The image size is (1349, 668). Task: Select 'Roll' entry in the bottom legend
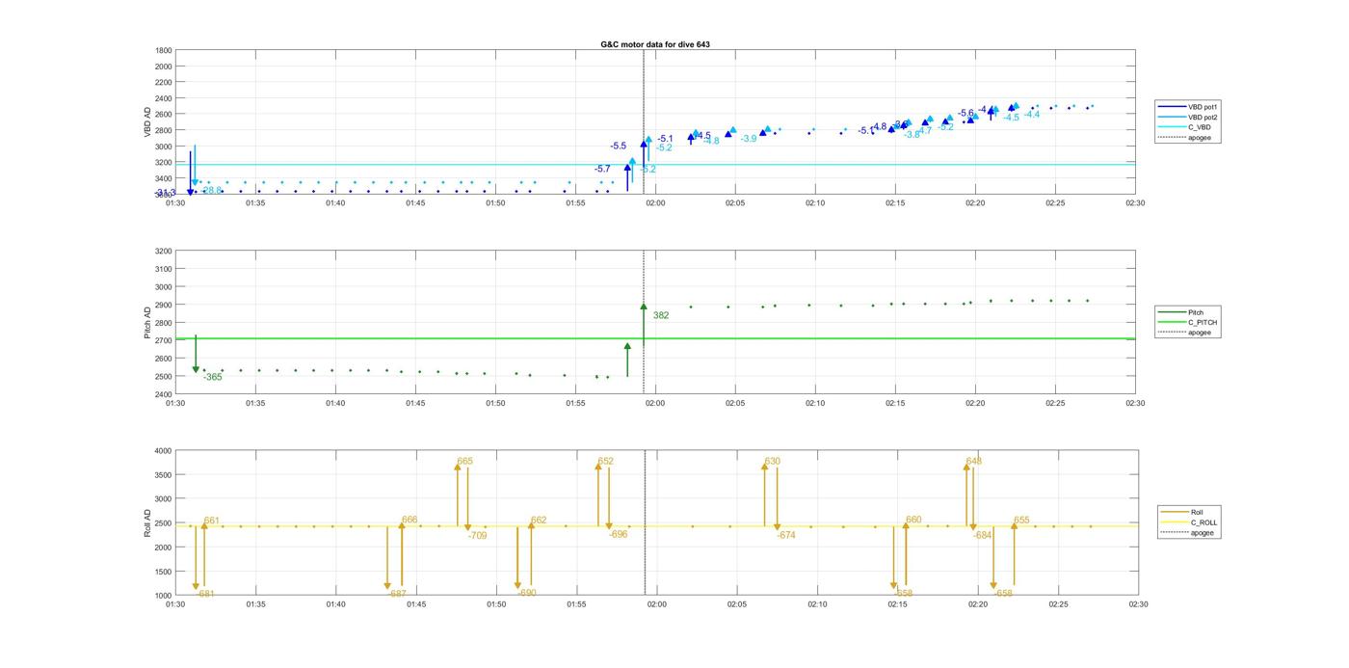(1197, 512)
